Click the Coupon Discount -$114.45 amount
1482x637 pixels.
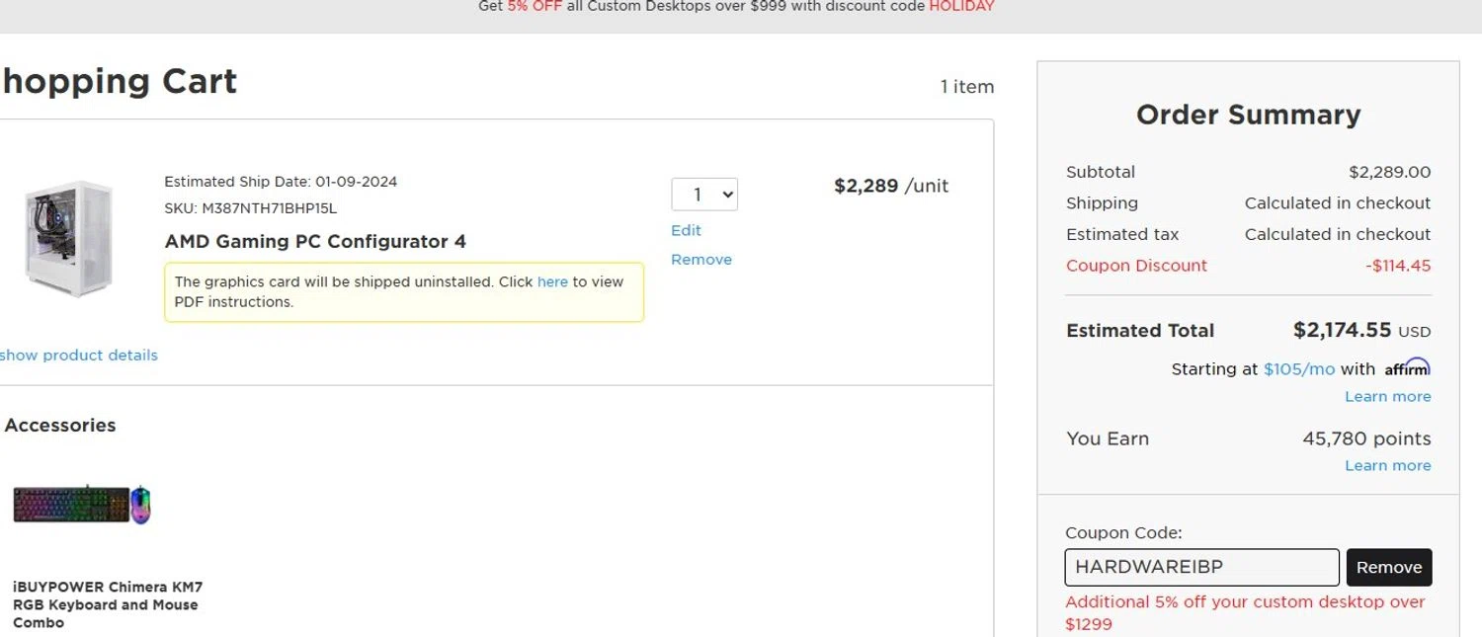[x=1399, y=266]
